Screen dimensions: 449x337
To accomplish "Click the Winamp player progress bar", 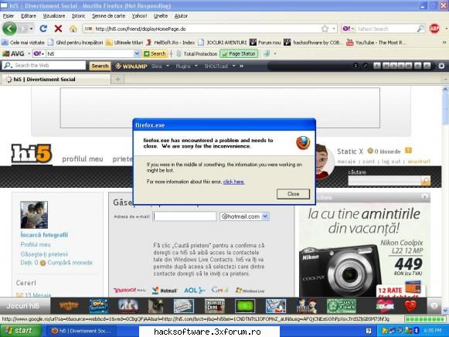I will (x=309, y=66).
